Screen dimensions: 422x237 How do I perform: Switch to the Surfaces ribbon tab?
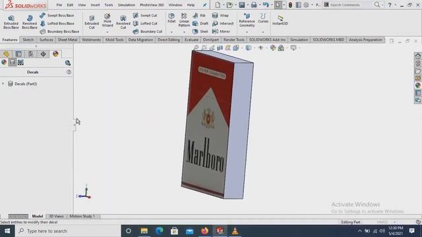tap(46, 39)
